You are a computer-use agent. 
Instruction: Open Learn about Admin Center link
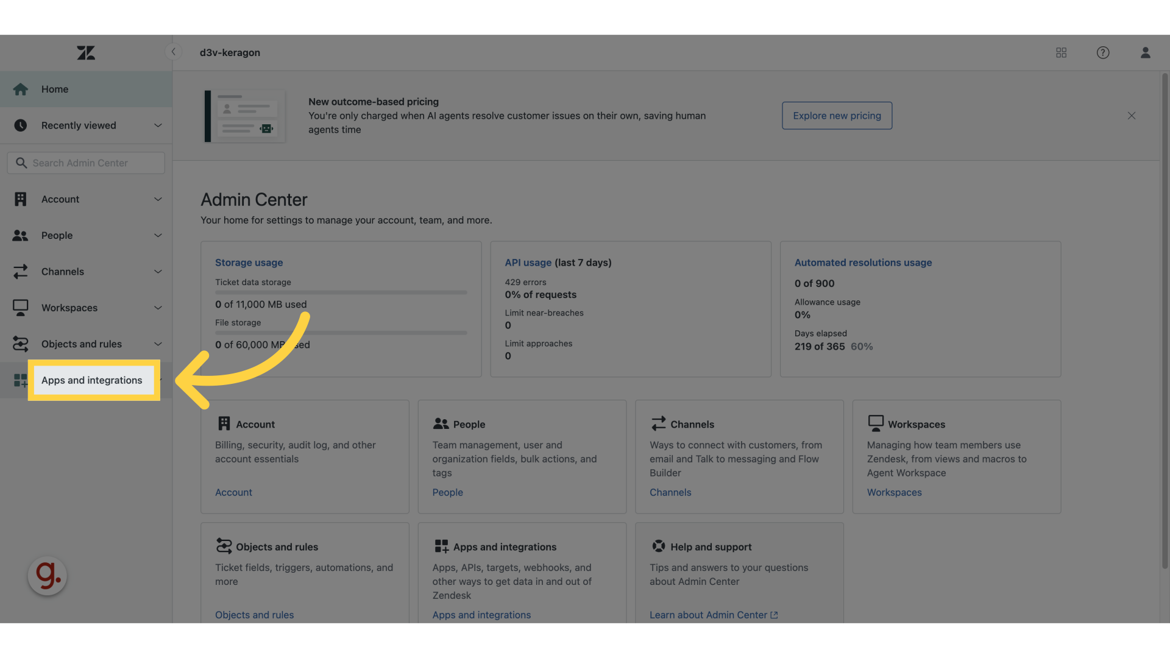(714, 615)
